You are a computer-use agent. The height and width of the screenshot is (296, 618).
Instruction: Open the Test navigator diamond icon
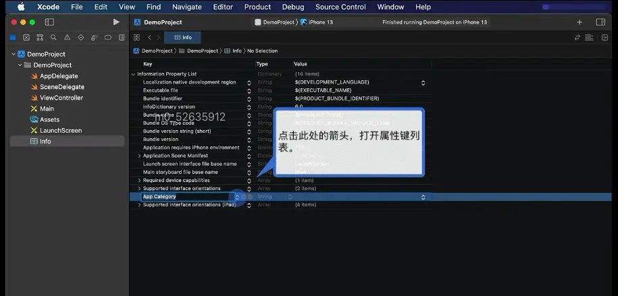(x=81, y=37)
